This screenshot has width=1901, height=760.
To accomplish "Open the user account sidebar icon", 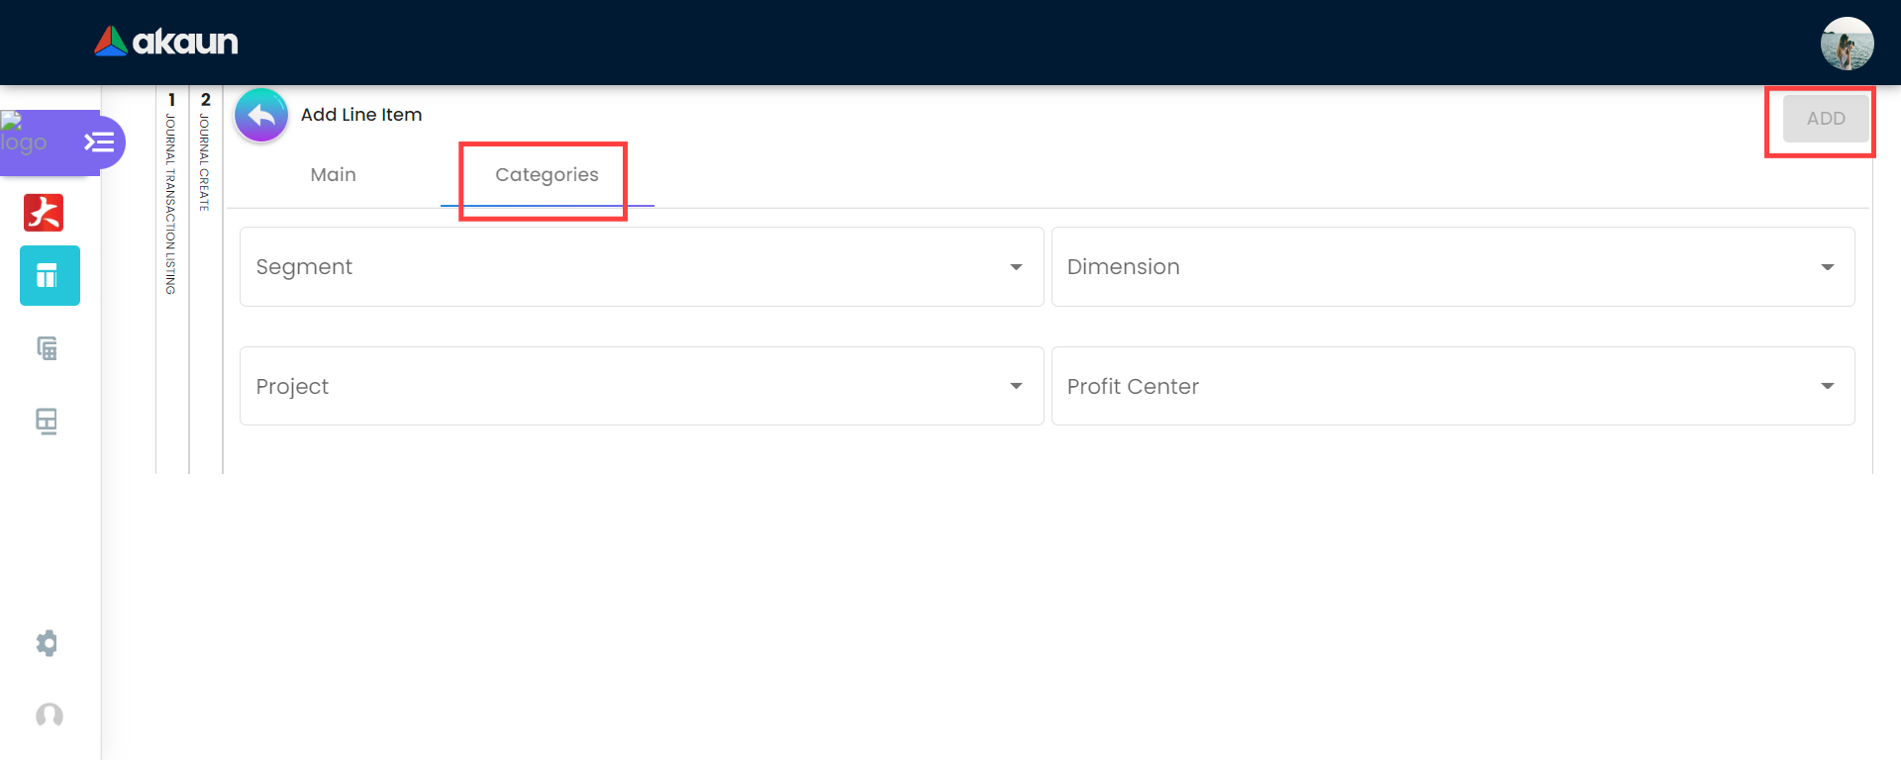I will (x=49, y=715).
